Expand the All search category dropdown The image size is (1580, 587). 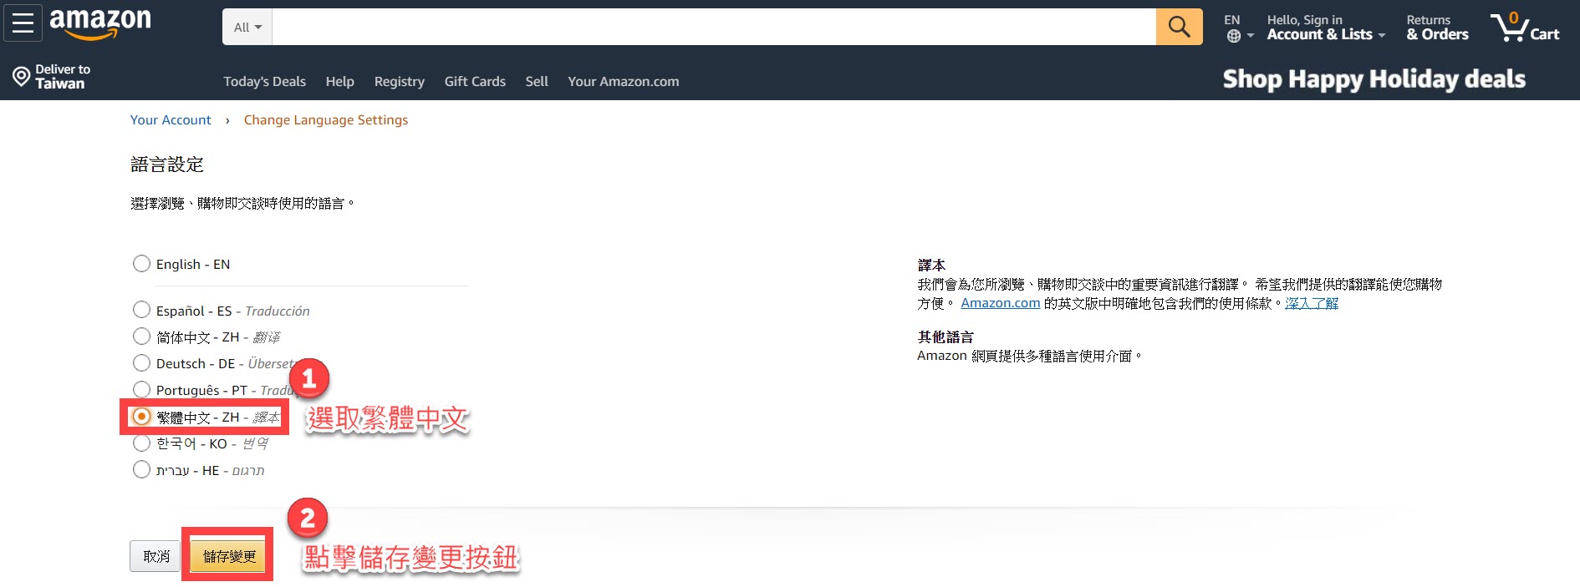point(247,28)
